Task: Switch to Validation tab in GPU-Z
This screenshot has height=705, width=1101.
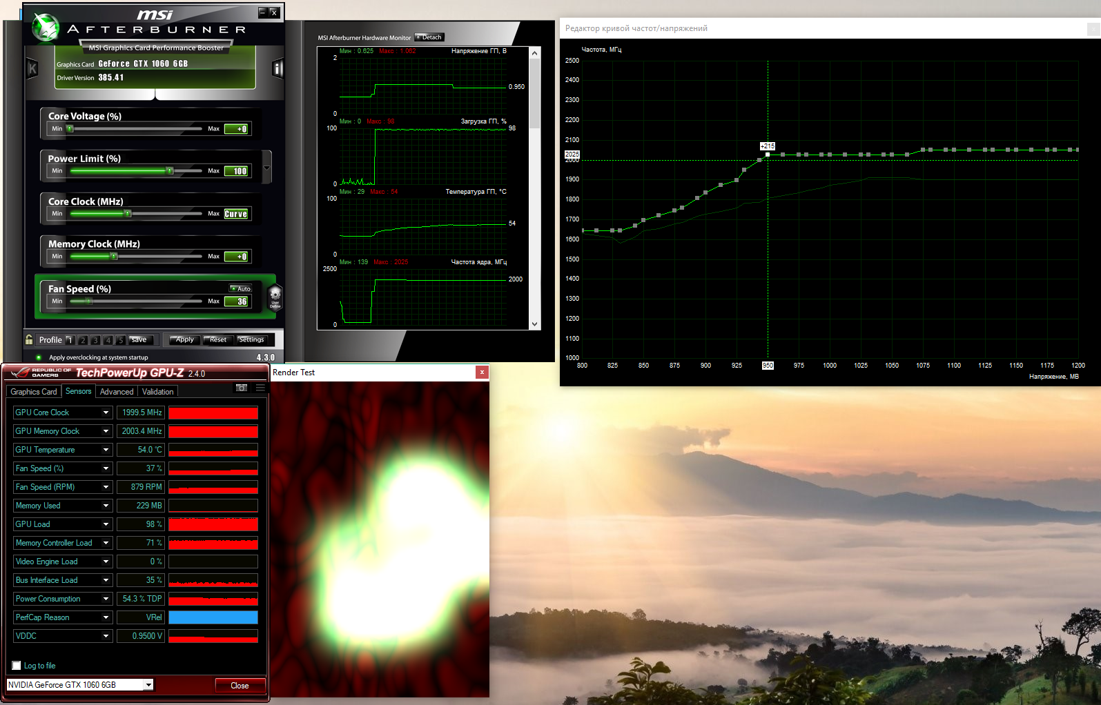Action: coord(158,392)
